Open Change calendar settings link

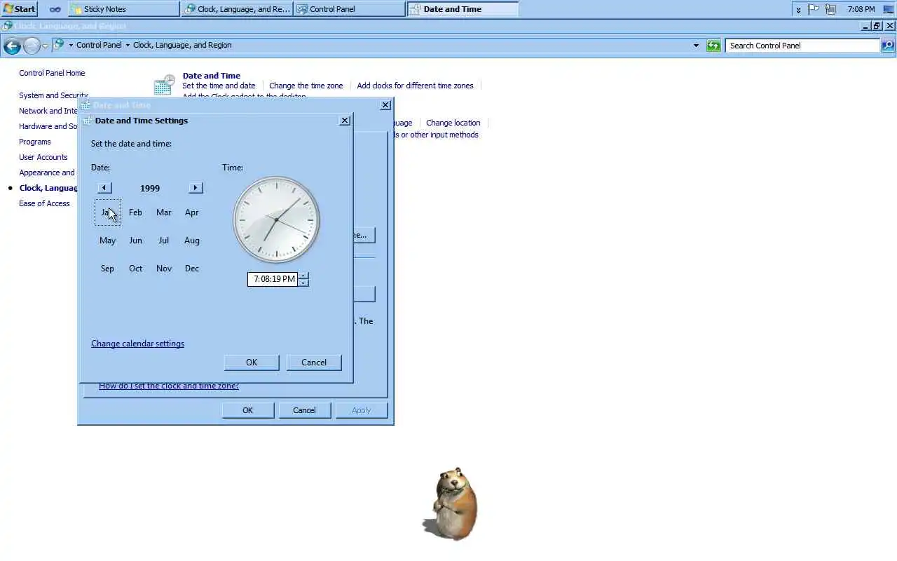pos(137,344)
